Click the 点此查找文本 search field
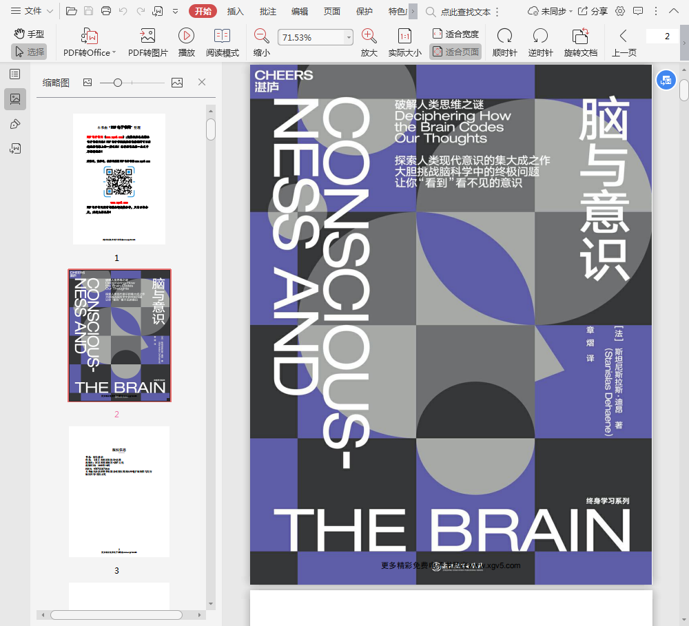The image size is (689, 626). (x=465, y=12)
